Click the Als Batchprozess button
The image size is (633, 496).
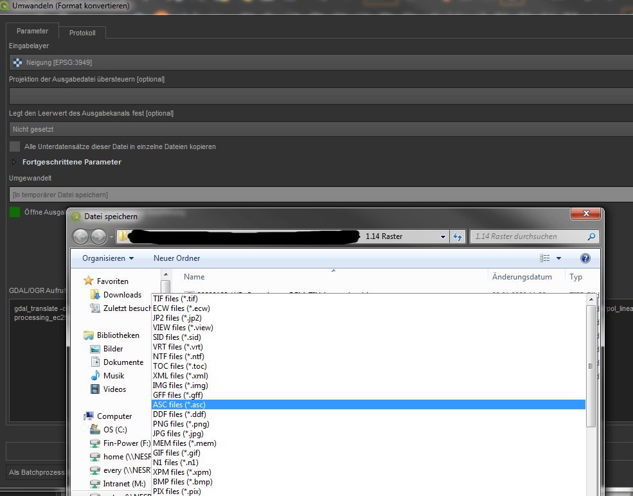pyautogui.click(x=37, y=472)
